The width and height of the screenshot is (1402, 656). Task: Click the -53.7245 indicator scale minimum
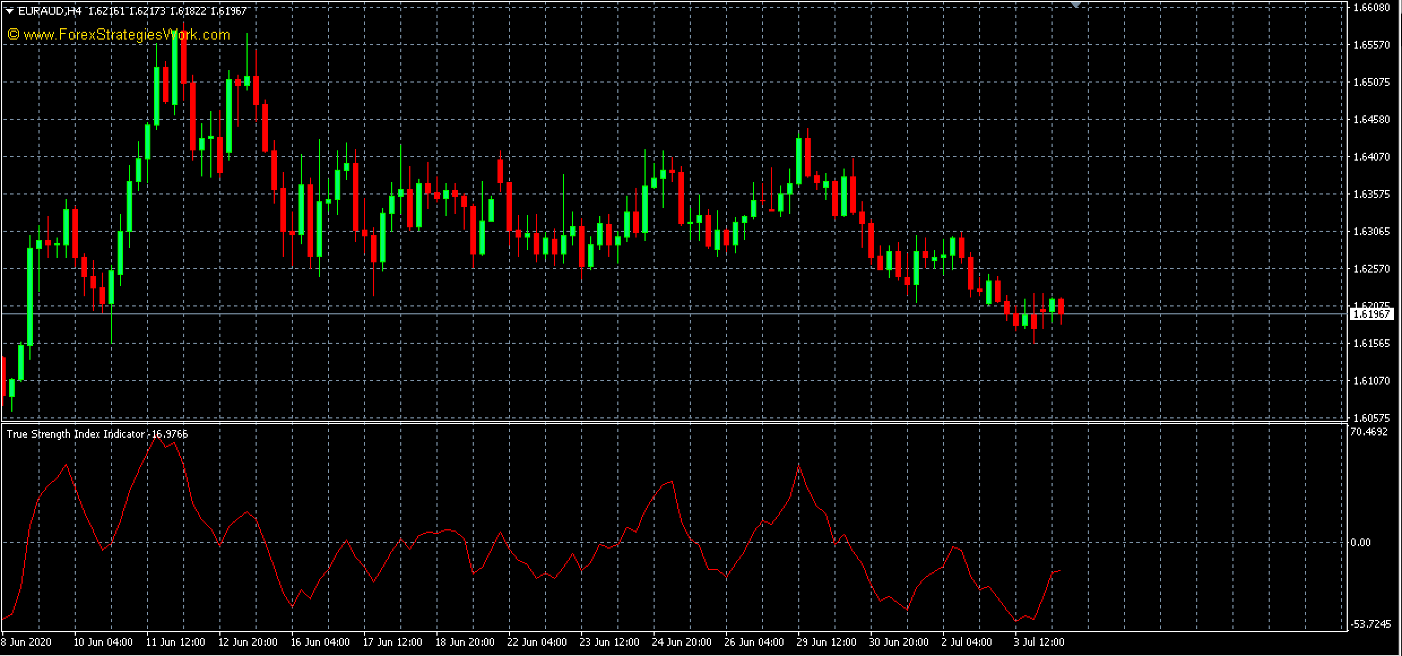pyautogui.click(x=1370, y=624)
